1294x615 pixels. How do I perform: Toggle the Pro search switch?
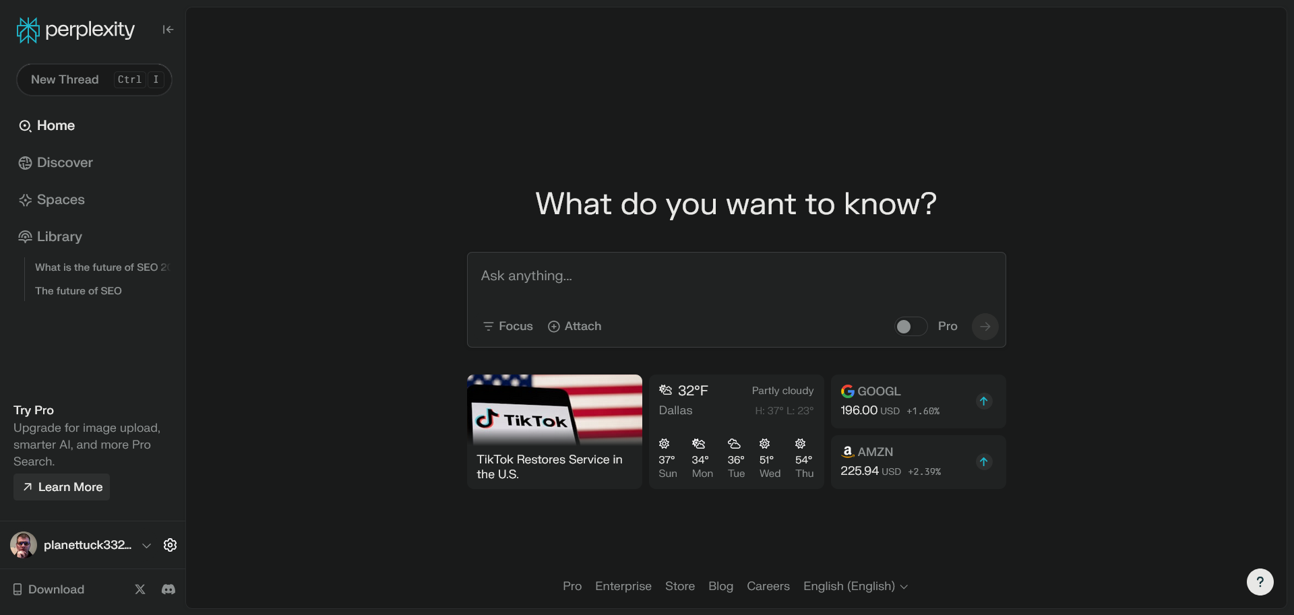(911, 327)
